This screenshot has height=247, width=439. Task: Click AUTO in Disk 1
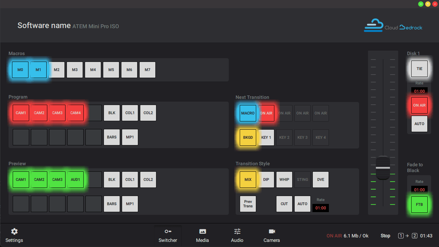419,124
